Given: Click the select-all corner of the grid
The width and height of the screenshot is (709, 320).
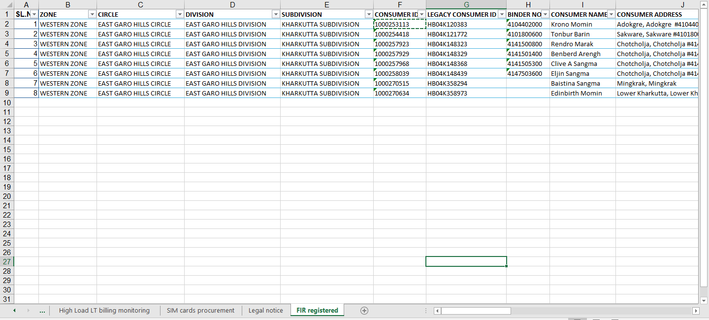Looking at the screenshot, I should (7, 4).
